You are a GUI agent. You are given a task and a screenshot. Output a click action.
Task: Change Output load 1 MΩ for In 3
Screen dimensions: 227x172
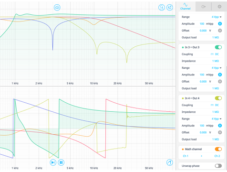click(216, 88)
